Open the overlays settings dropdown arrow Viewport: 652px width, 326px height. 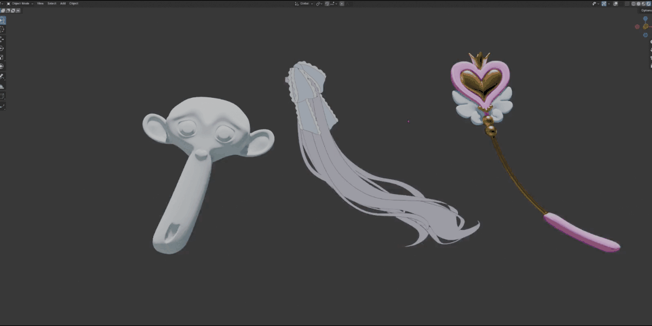click(620, 4)
